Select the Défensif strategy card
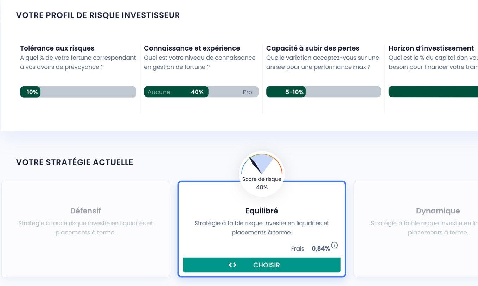Viewport: 478px width, 286px height. coord(86,228)
